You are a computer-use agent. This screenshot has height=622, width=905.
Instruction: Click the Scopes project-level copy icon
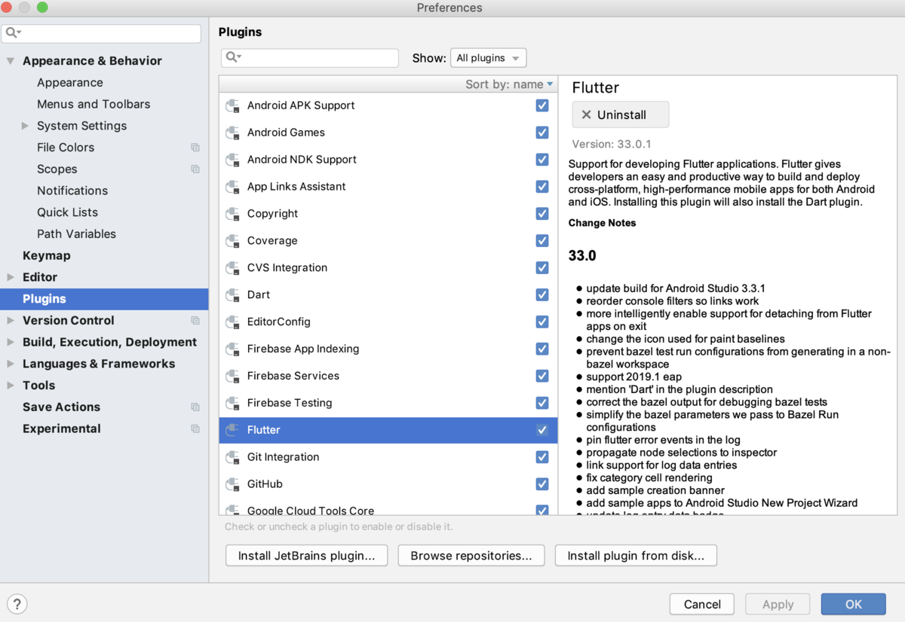coord(195,169)
